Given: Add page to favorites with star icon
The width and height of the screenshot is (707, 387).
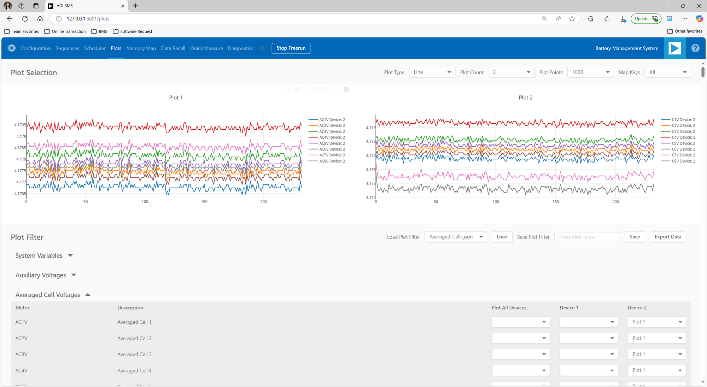Looking at the screenshot, I should (x=572, y=19).
